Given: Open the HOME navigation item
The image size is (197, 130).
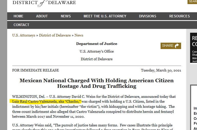Looking at the screenshot, I should tap(18, 16).
